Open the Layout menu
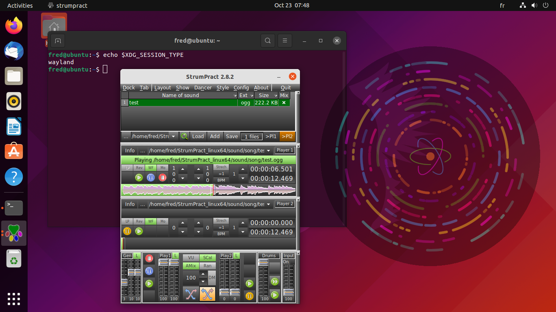This screenshot has height=312, width=556. [163, 88]
